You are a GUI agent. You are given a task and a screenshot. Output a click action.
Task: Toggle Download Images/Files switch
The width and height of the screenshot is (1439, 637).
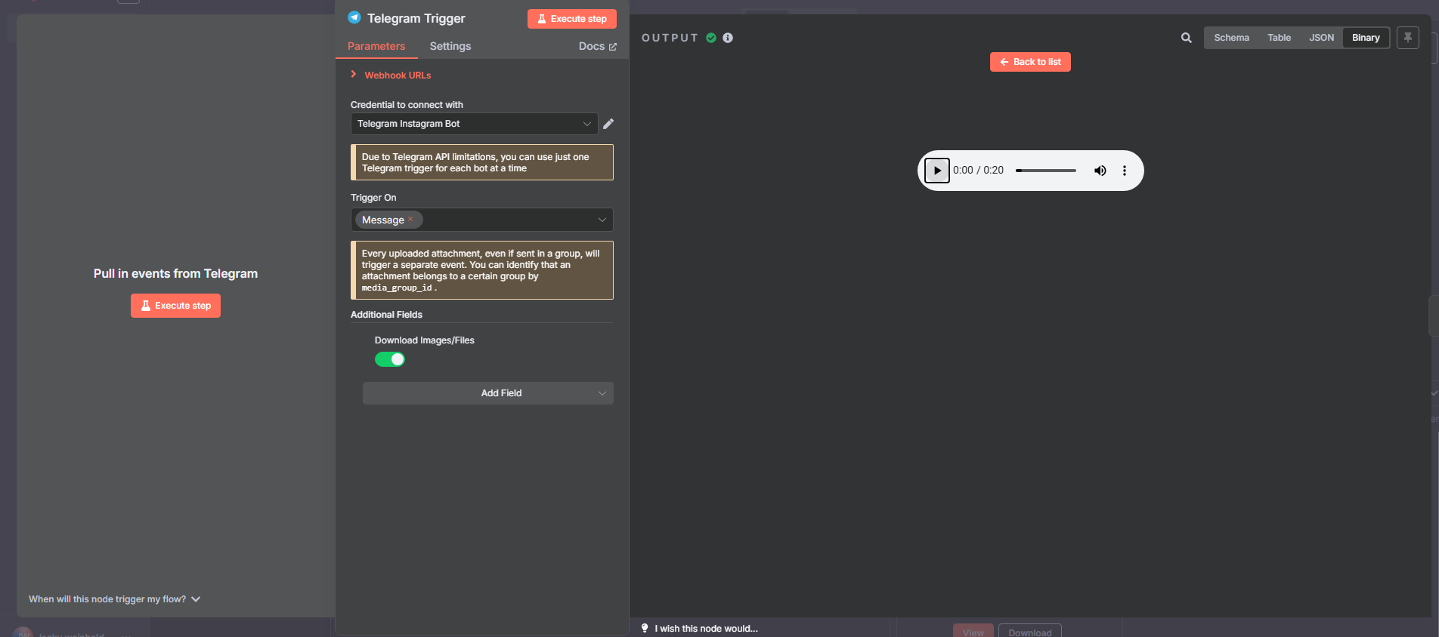pos(390,359)
